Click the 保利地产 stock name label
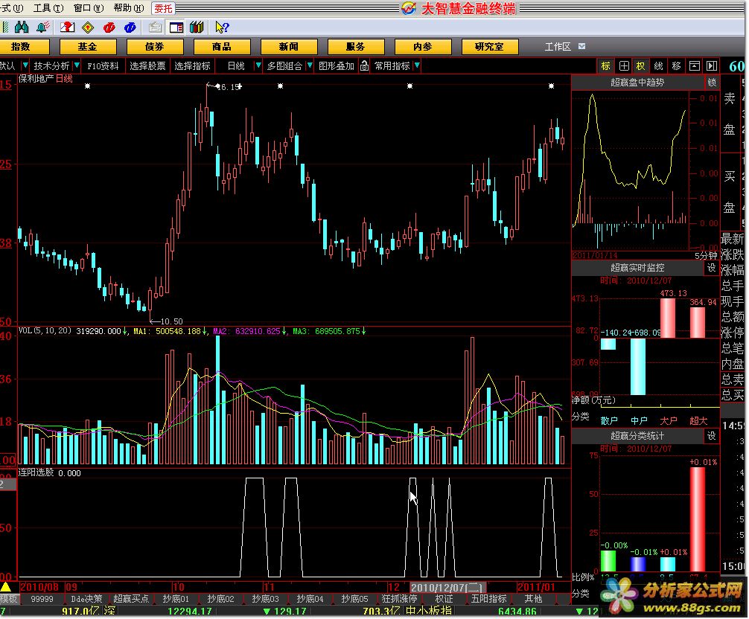The image size is (749, 619). click(36, 79)
